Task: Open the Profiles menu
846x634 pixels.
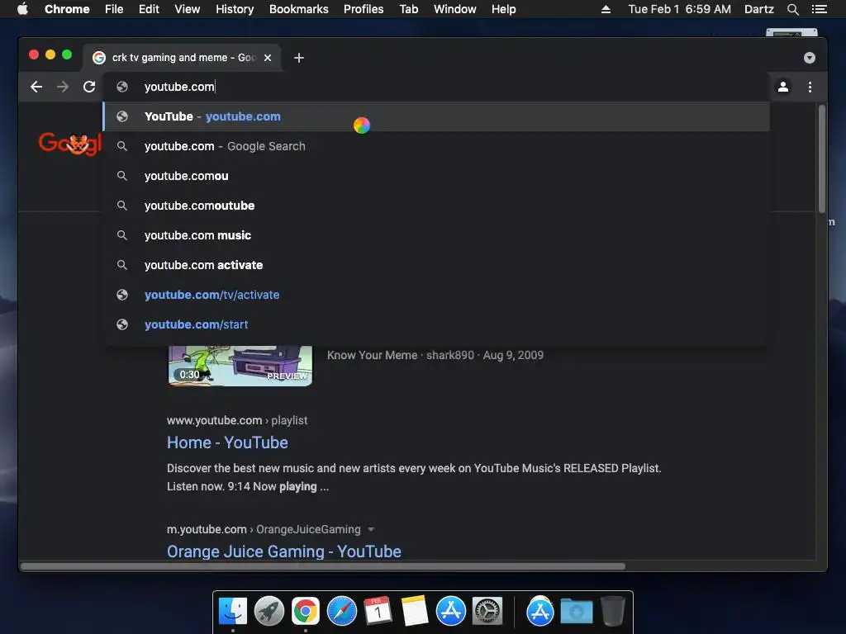Action: click(x=364, y=9)
